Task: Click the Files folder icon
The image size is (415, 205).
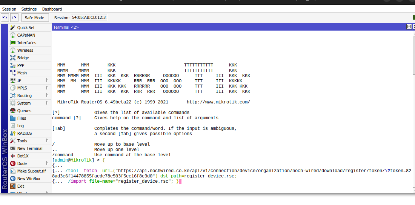Action: pos(13,118)
